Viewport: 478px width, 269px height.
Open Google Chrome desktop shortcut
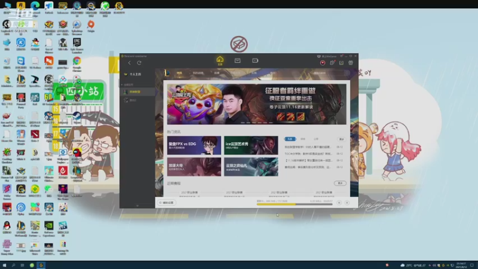click(x=77, y=63)
